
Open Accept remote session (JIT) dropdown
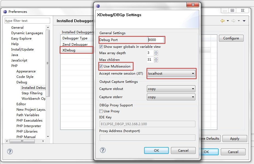click(171, 74)
